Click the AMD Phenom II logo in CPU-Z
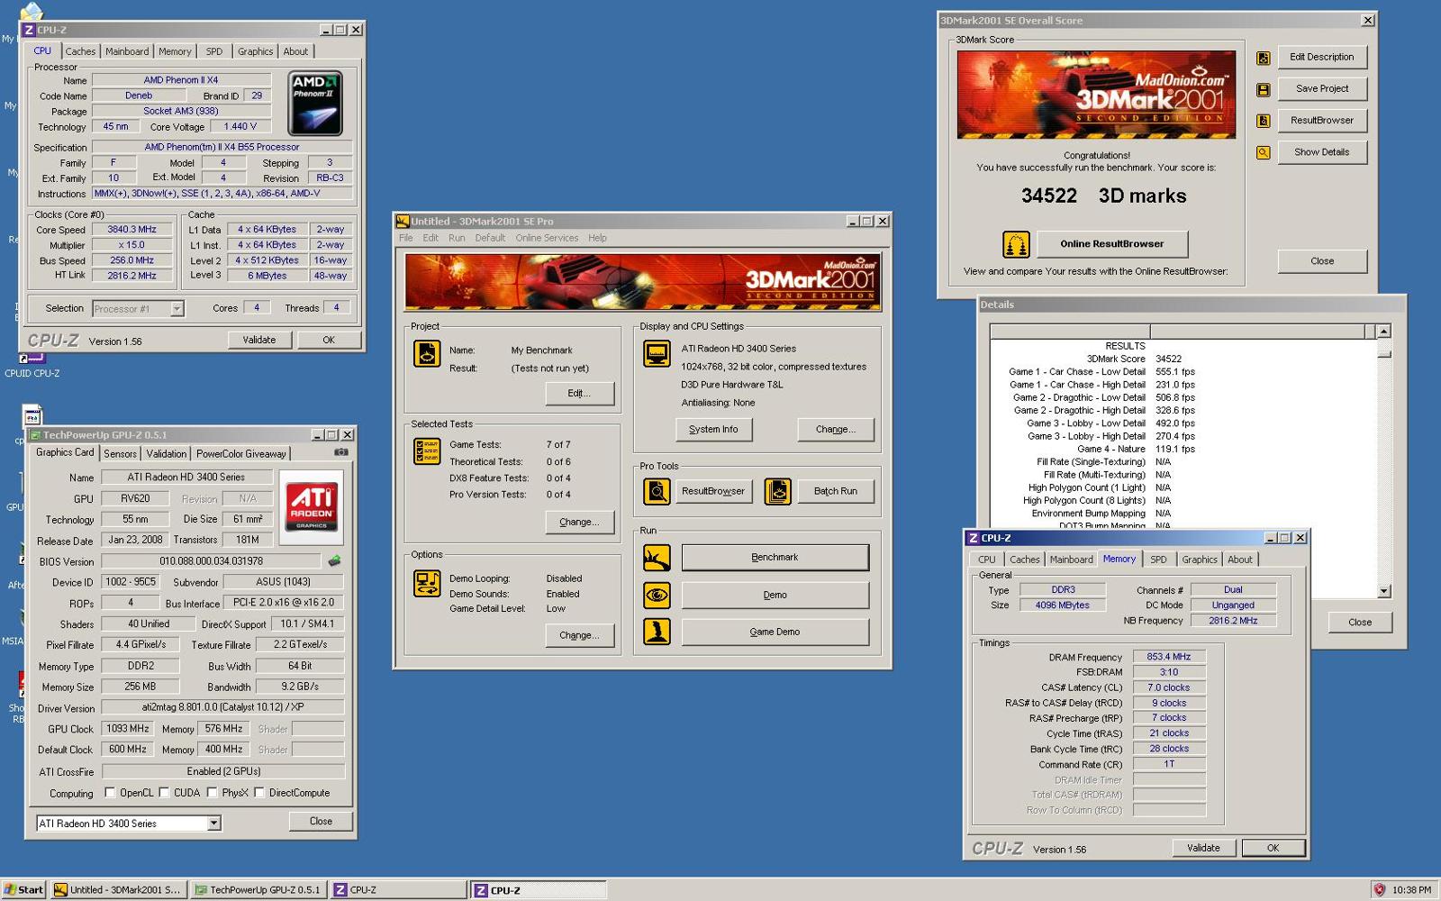The width and height of the screenshot is (1441, 901). point(315,104)
